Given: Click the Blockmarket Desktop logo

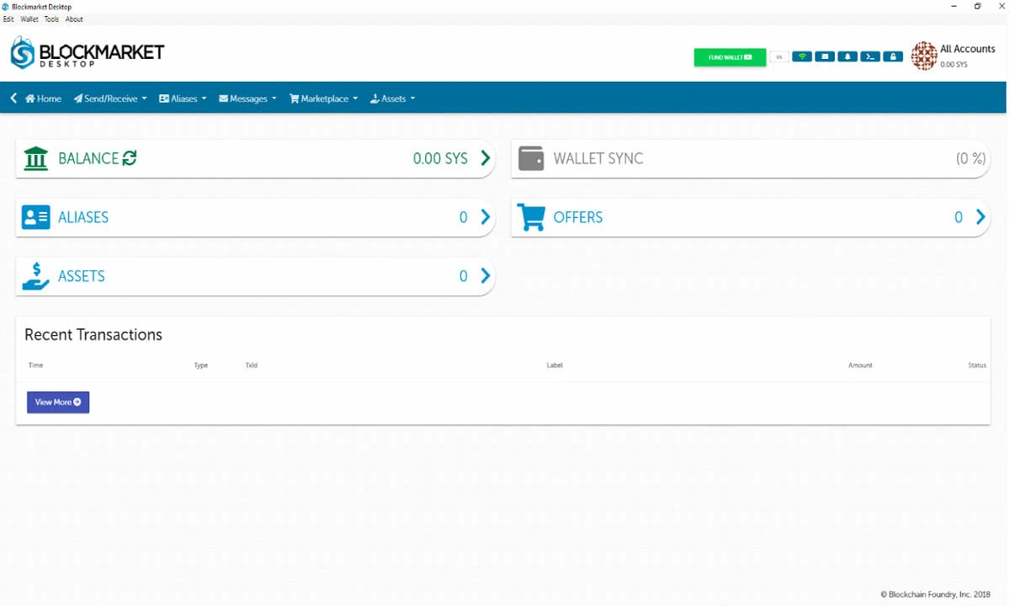Looking at the screenshot, I should 88,53.
